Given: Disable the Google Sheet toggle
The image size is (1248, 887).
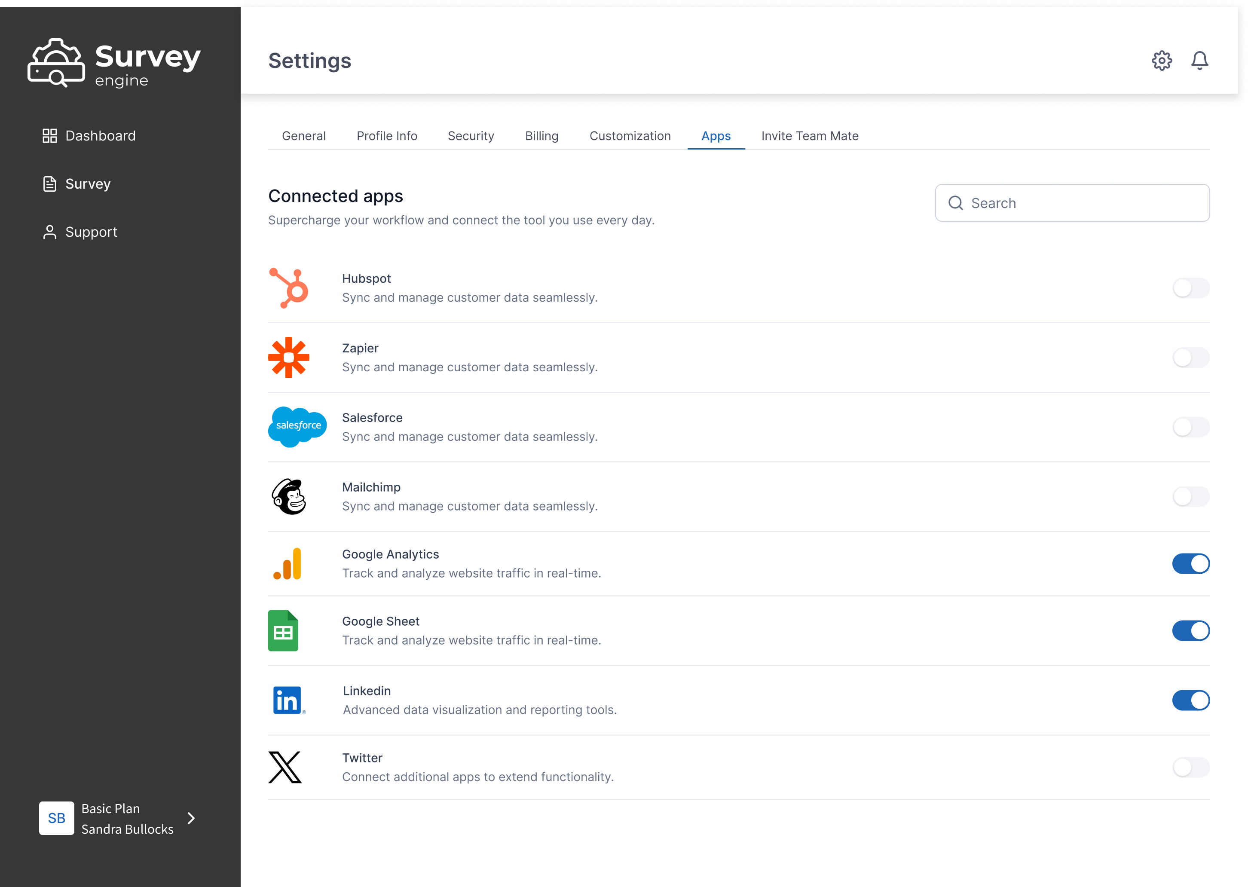Looking at the screenshot, I should 1191,630.
